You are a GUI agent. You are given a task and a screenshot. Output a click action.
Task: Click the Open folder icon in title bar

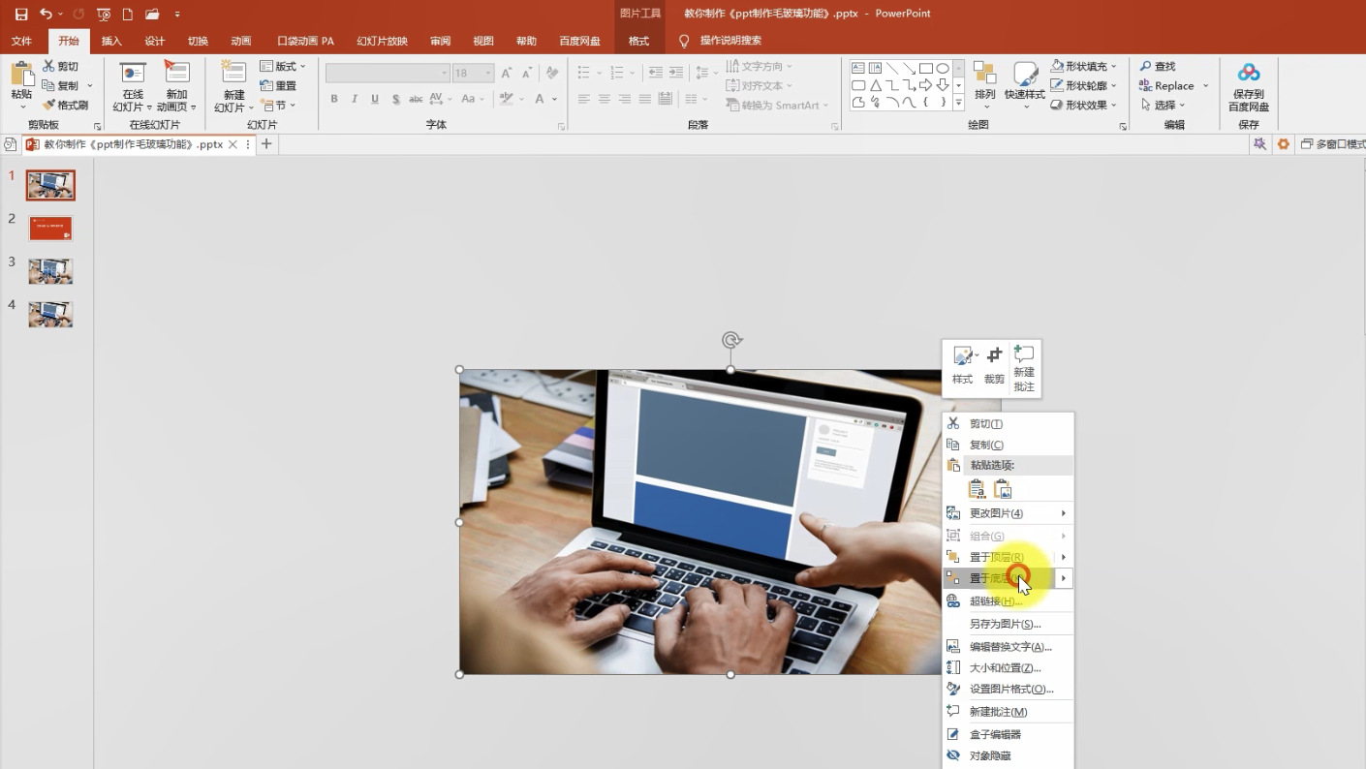152,15
